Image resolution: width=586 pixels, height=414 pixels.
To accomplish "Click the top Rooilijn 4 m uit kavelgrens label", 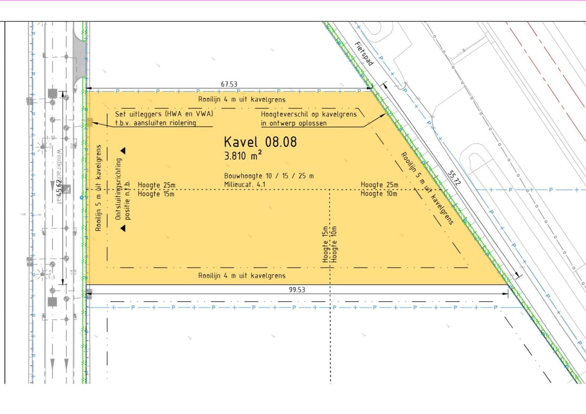I will pos(241,100).
